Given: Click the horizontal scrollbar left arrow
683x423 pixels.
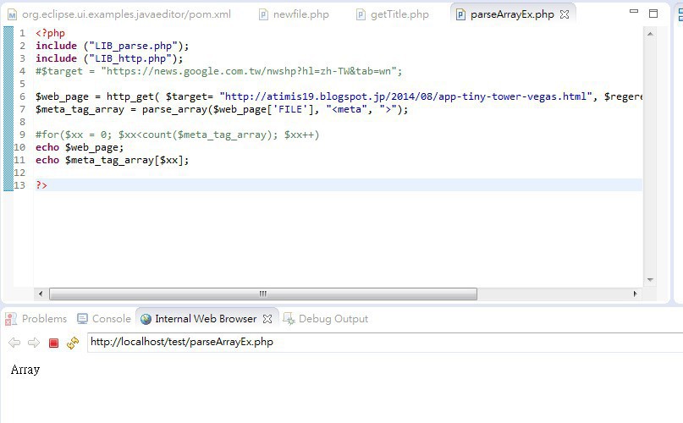Looking at the screenshot, I should 41,294.
